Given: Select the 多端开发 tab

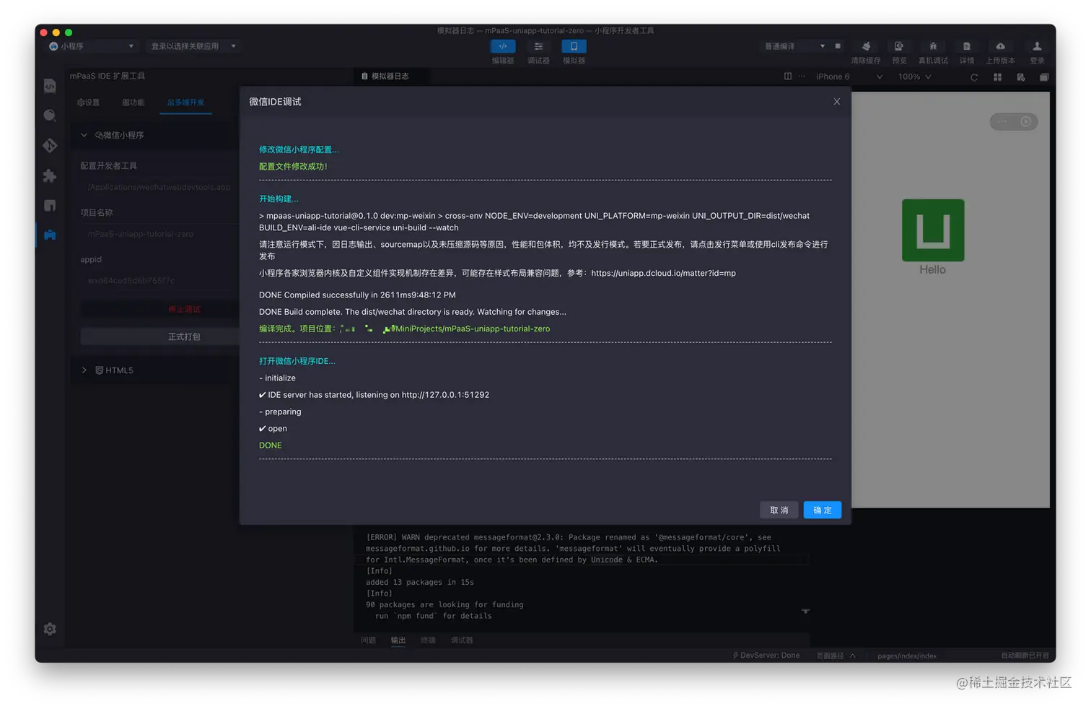Looking at the screenshot, I should coord(185,103).
